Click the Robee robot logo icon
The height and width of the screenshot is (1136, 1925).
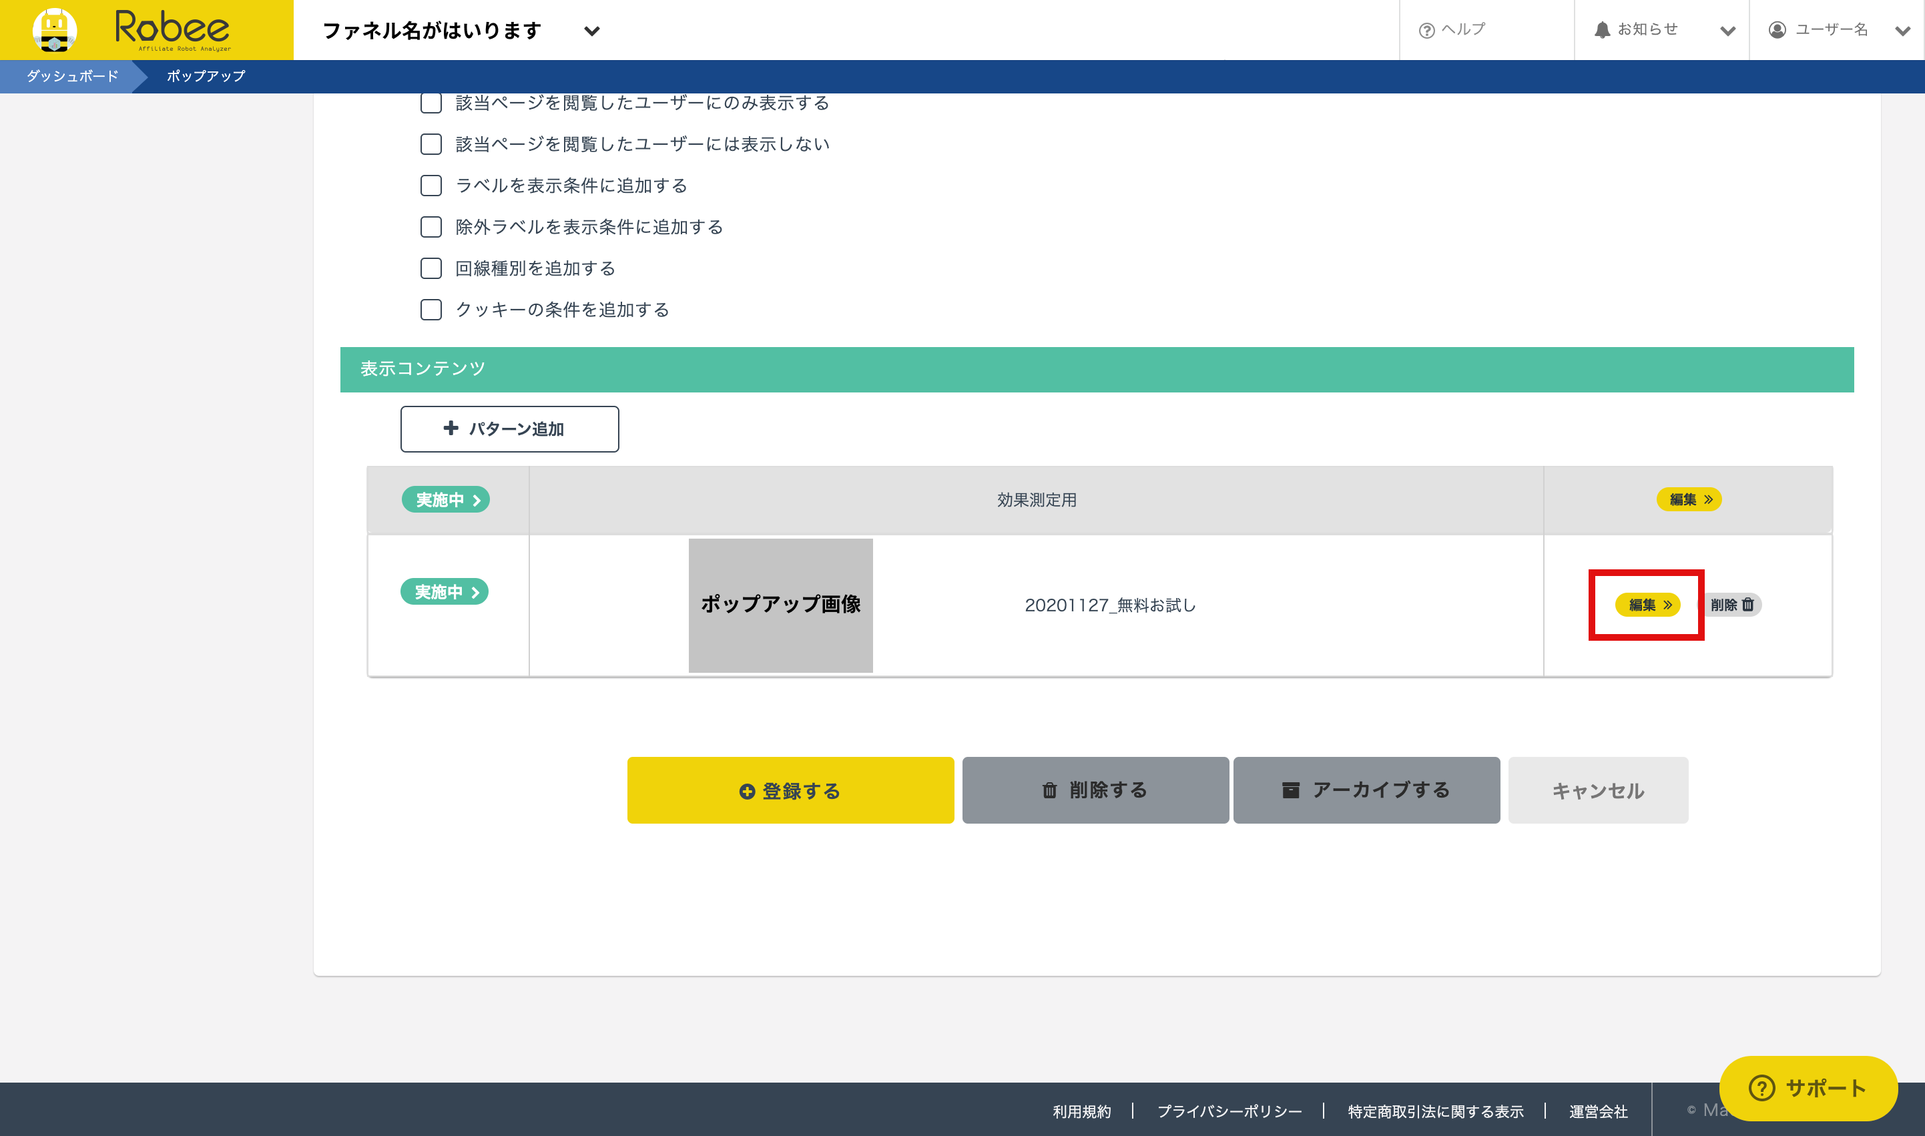click(54, 30)
